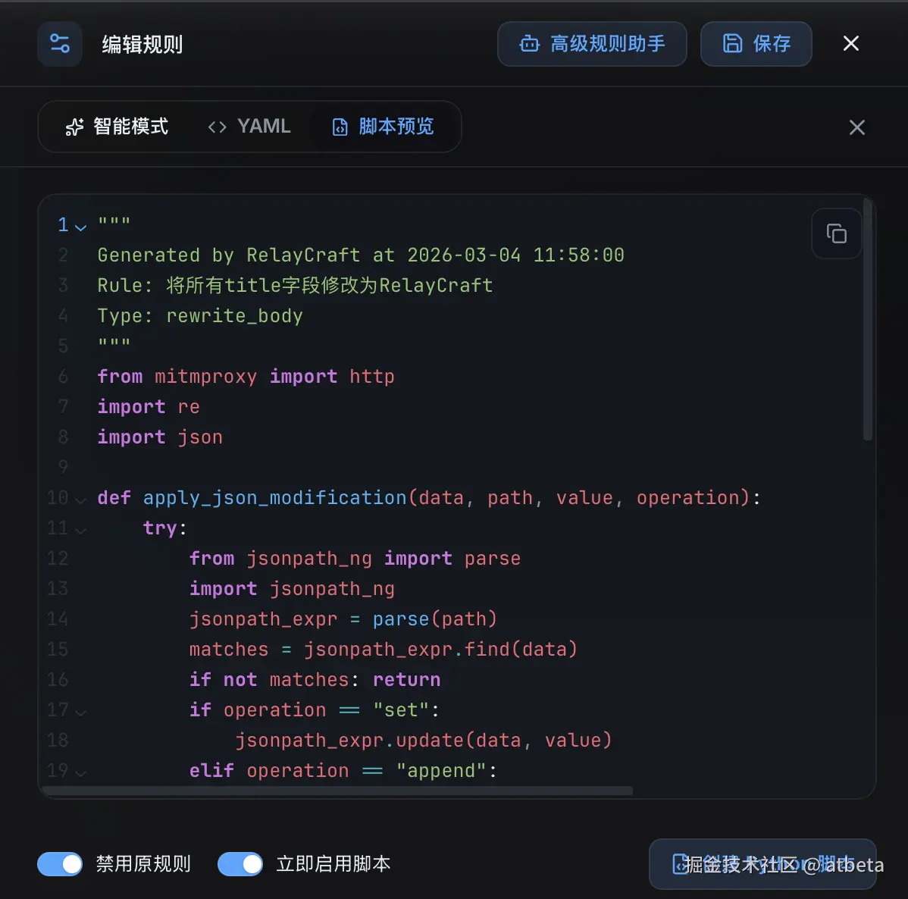Click the document icon on 脚本预览 tab
This screenshot has width=908, height=899.
(x=340, y=127)
